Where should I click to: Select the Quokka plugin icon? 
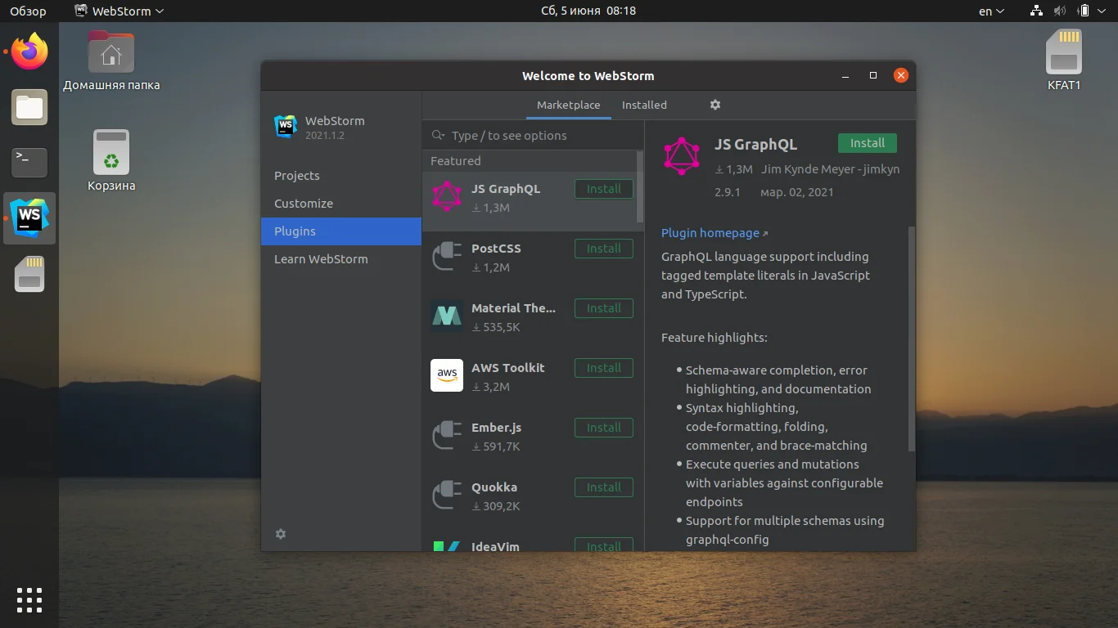[446, 495]
